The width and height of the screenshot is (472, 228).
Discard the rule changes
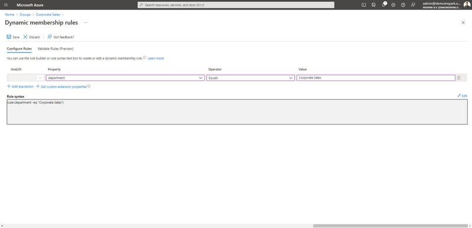tap(31, 37)
